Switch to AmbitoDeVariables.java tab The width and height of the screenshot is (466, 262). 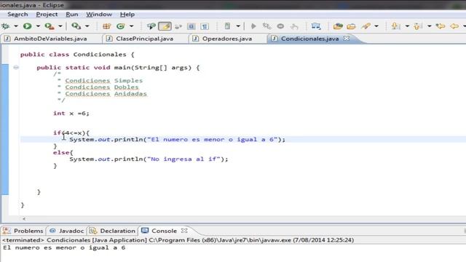pos(50,39)
